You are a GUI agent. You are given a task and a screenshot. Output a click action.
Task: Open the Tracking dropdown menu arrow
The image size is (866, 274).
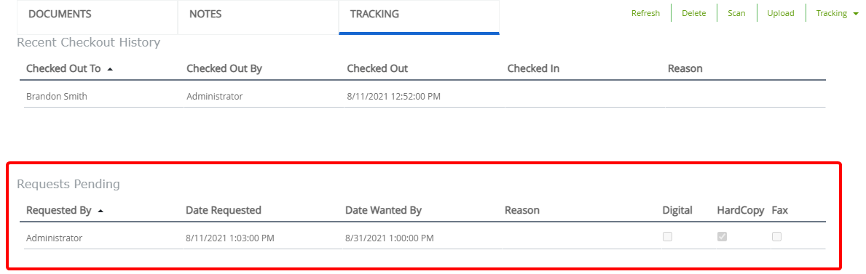(x=856, y=14)
